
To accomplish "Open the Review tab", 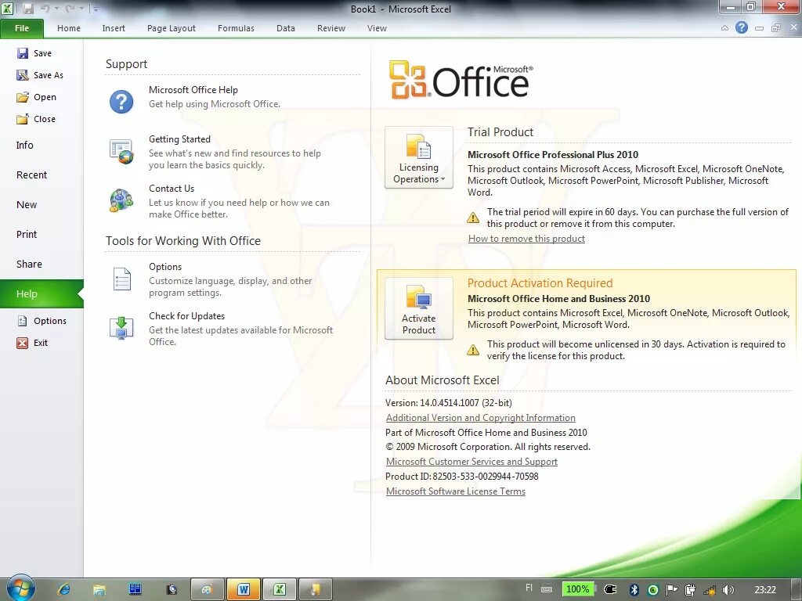I will point(331,28).
